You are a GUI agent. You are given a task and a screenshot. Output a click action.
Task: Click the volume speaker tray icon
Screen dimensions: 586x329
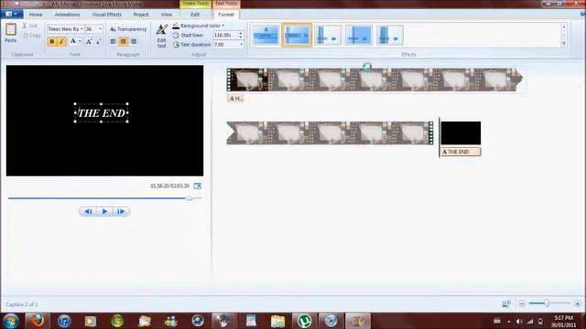tap(519, 321)
